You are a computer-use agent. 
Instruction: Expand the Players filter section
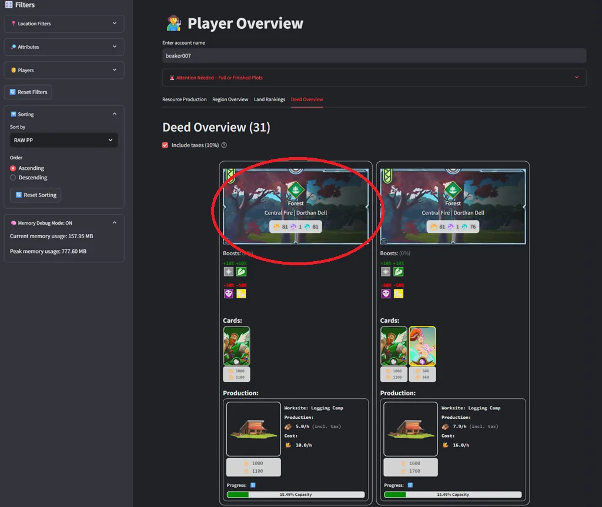(63, 71)
